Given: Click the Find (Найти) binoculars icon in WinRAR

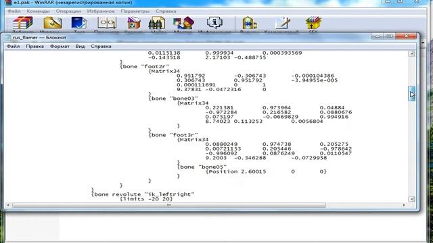Looking at the screenshot, I should tap(157, 23).
